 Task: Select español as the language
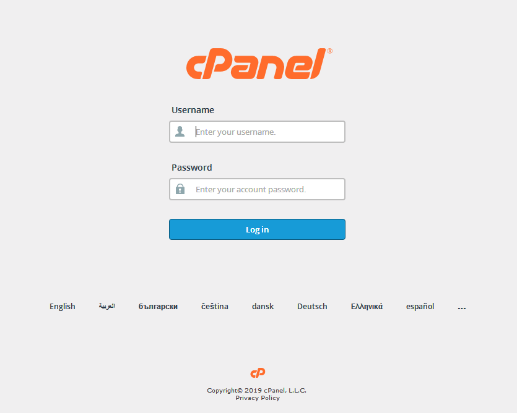[x=420, y=307]
